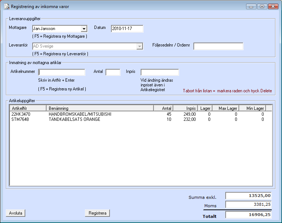Click the Totalt field showing 16906,25
282x223 pixels.
(x=248, y=215)
